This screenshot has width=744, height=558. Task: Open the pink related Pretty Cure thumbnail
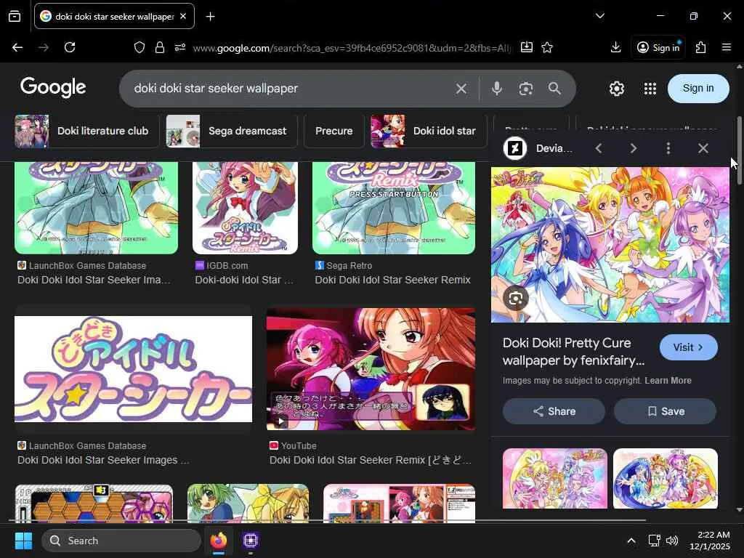554,478
